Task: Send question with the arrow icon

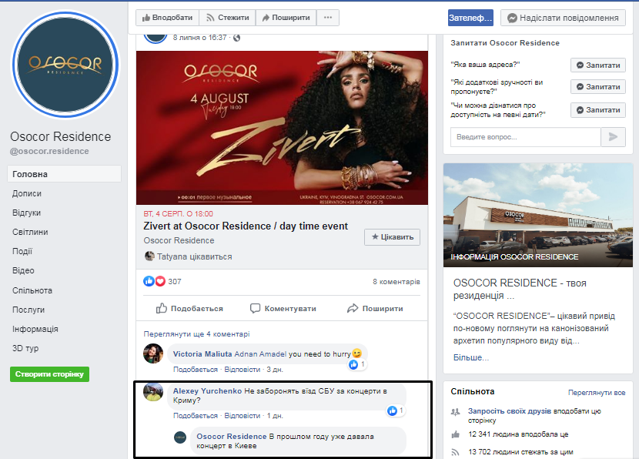Action: tap(613, 136)
